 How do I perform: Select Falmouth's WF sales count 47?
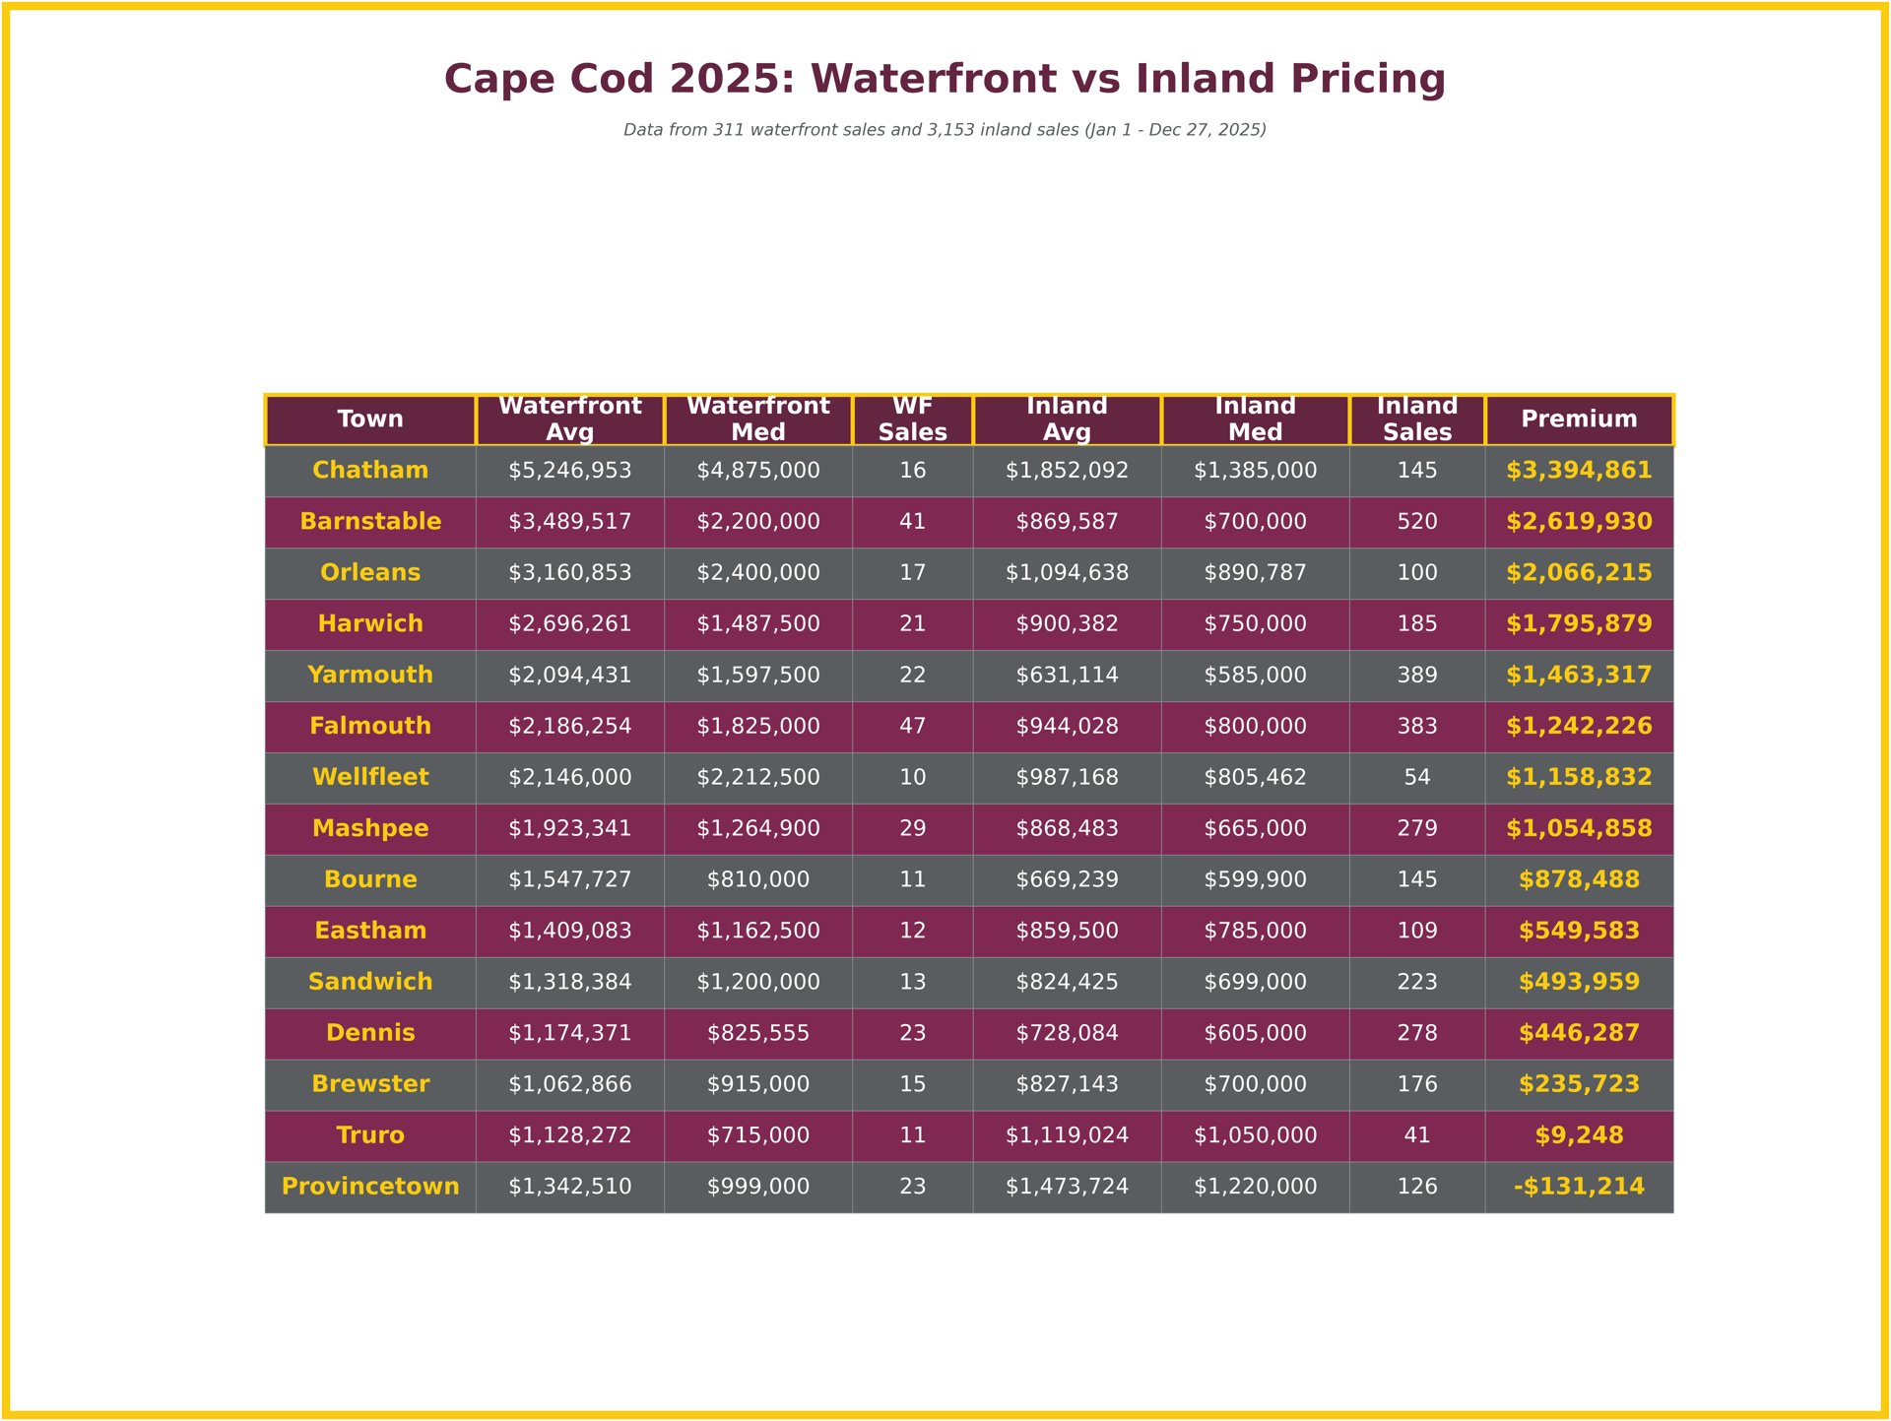[912, 727]
